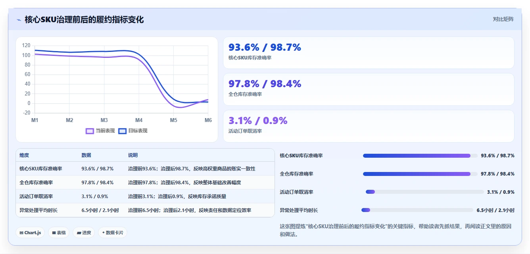Select the 活动订单取消率 table row name

tap(36, 197)
